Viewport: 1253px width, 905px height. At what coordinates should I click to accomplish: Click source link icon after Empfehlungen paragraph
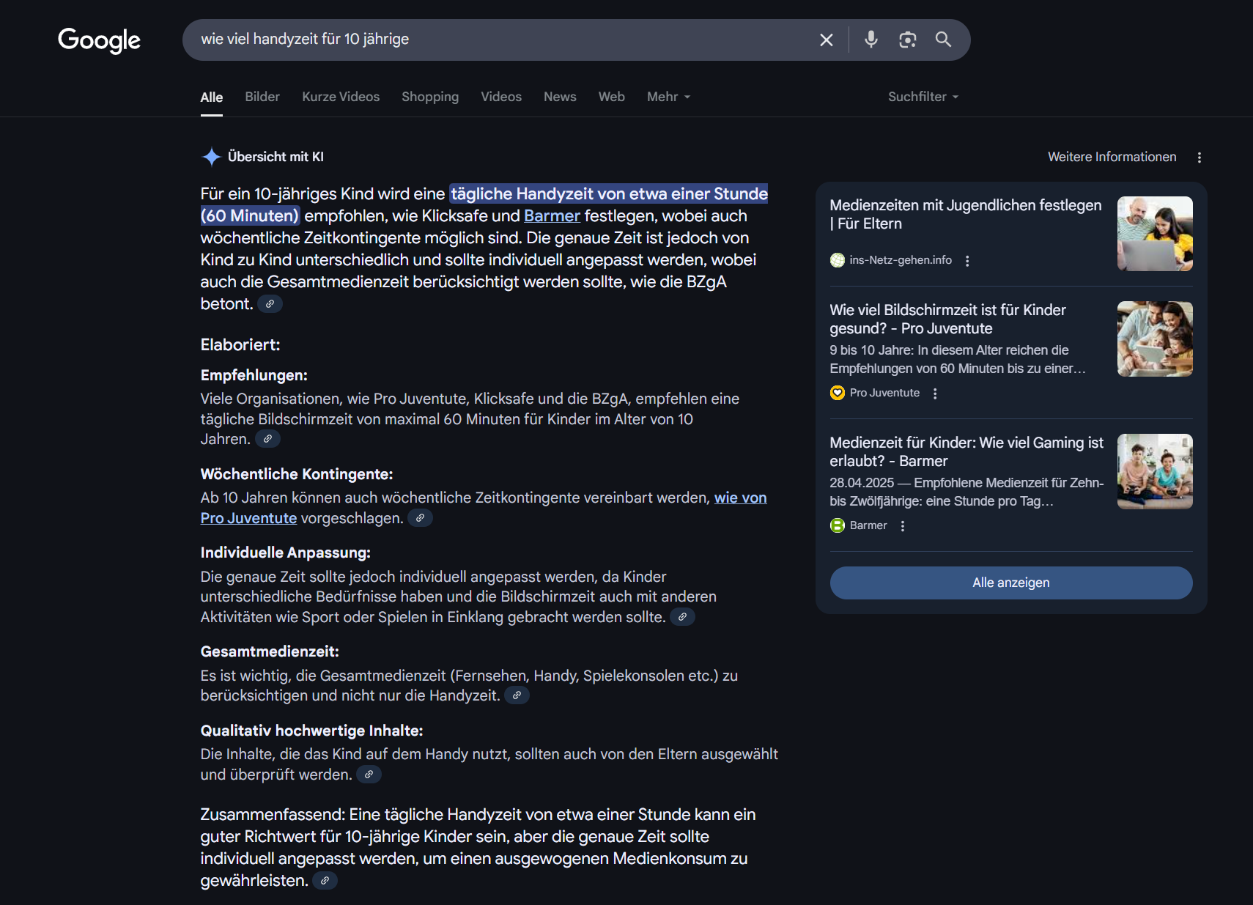267,439
